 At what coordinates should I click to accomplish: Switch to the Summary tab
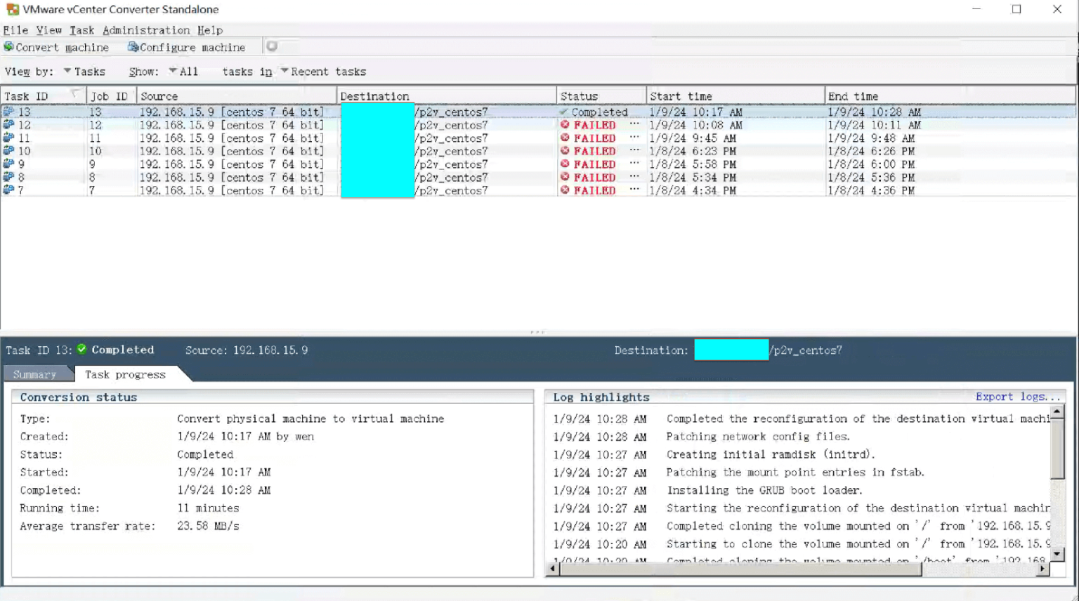pos(37,374)
